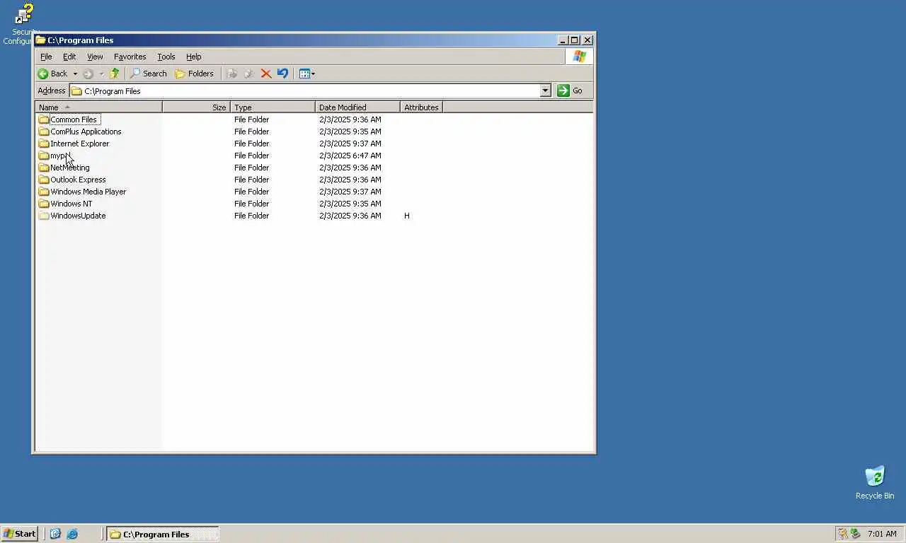Click the 7:01 AM system clock
906x543 pixels.
(x=882, y=534)
